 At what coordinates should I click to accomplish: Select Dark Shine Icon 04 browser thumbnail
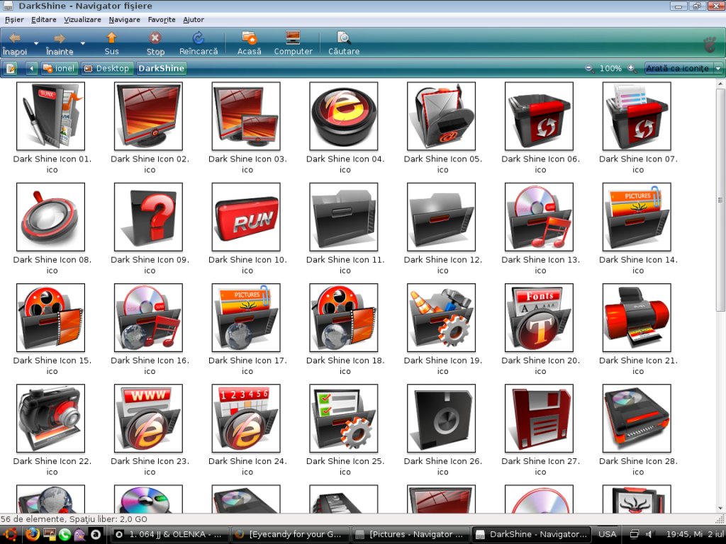(344, 116)
